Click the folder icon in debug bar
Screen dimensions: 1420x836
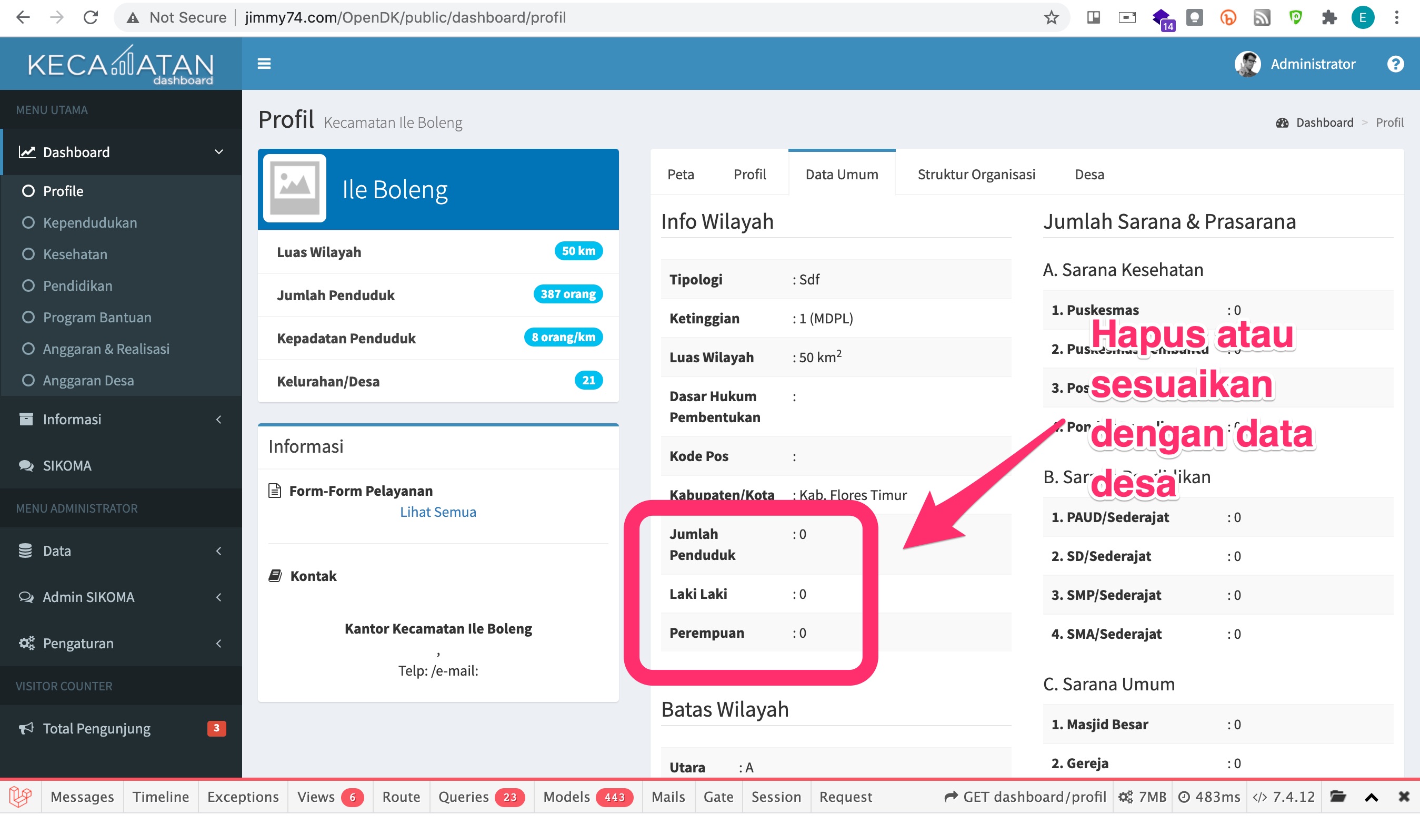tap(1338, 797)
